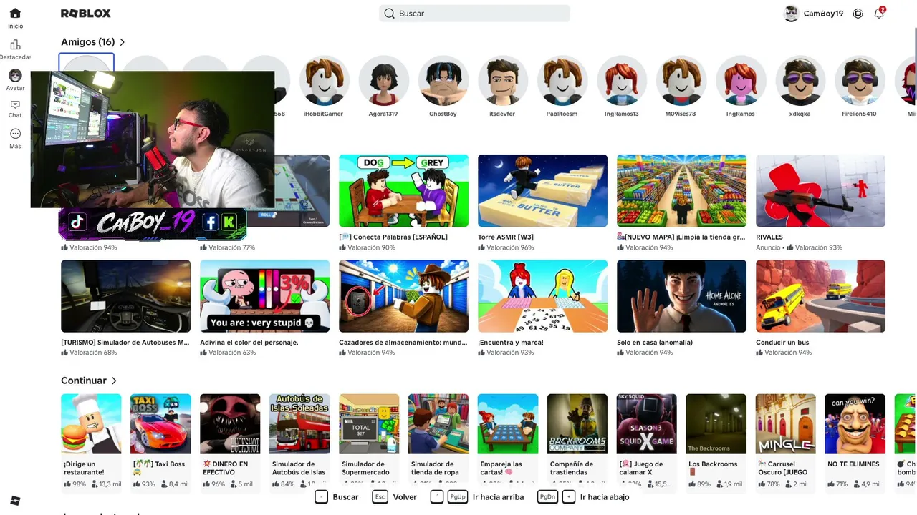The width and height of the screenshot is (917, 515).
Task: Click the ¡Encuentra y marca! title
Action: pyautogui.click(x=511, y=343)
